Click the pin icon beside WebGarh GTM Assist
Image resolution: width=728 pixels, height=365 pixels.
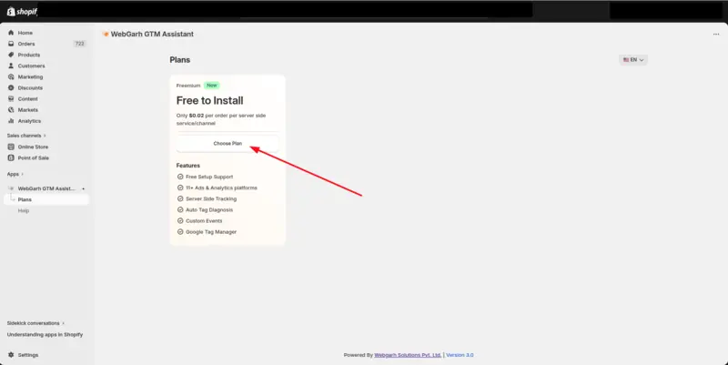83,188
